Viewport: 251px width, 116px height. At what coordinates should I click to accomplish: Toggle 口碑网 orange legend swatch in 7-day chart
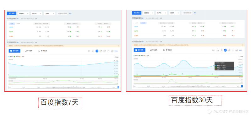20,57
